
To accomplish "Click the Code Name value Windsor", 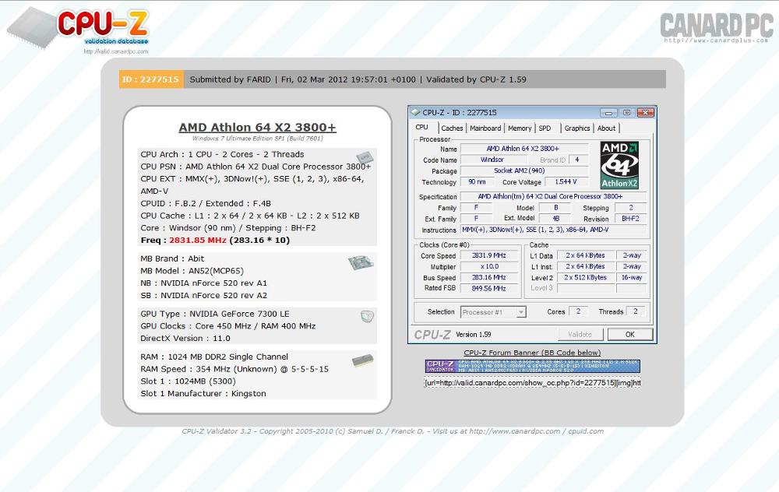I will coord(492,160).
